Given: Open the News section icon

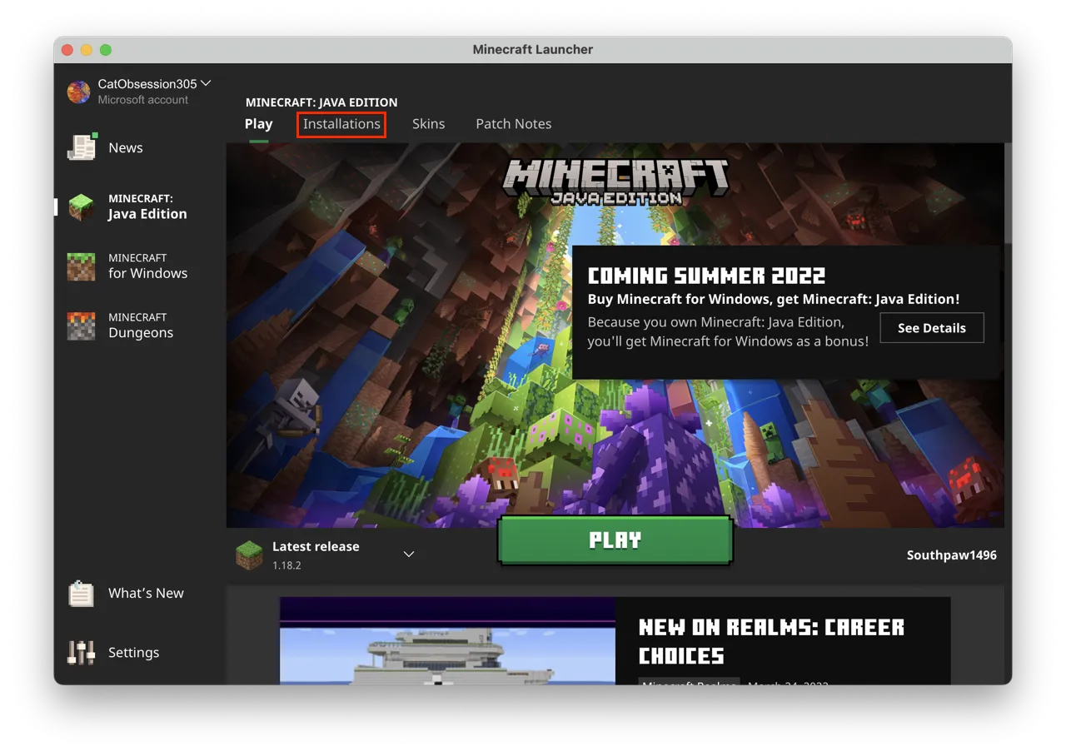Looking at the screenshot, I should [x=81, y=146].
